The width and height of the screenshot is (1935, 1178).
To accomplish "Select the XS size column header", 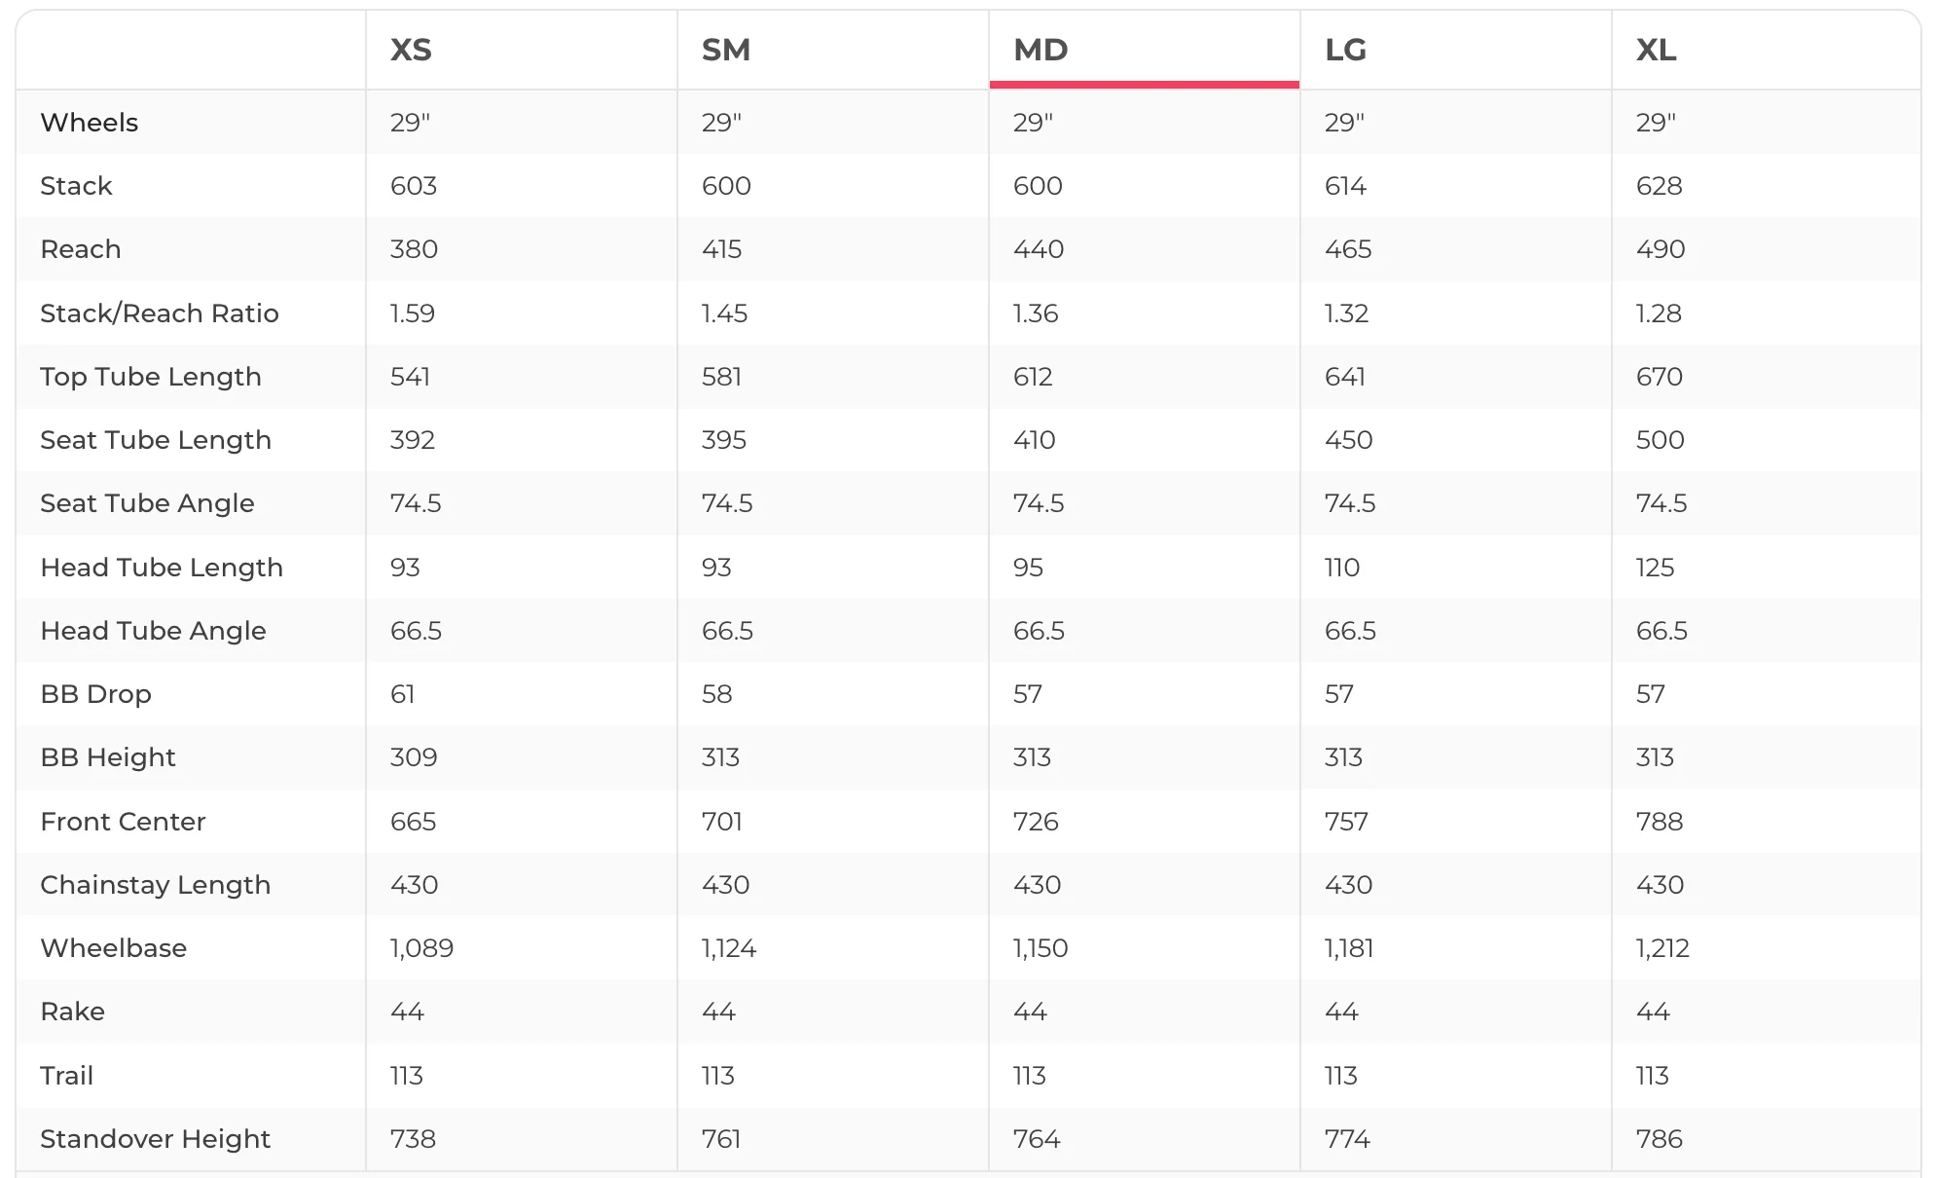I will pyautogui.click(x=411, y=50).
